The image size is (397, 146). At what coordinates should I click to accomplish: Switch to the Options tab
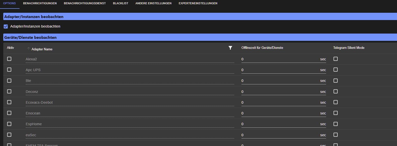click(10, 3)
